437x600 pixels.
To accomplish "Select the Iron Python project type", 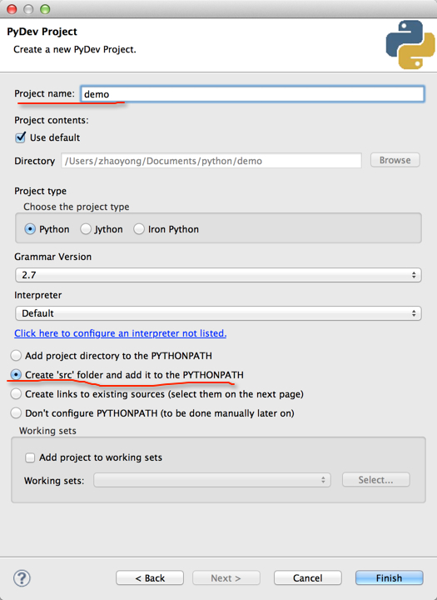I will 139,229.
